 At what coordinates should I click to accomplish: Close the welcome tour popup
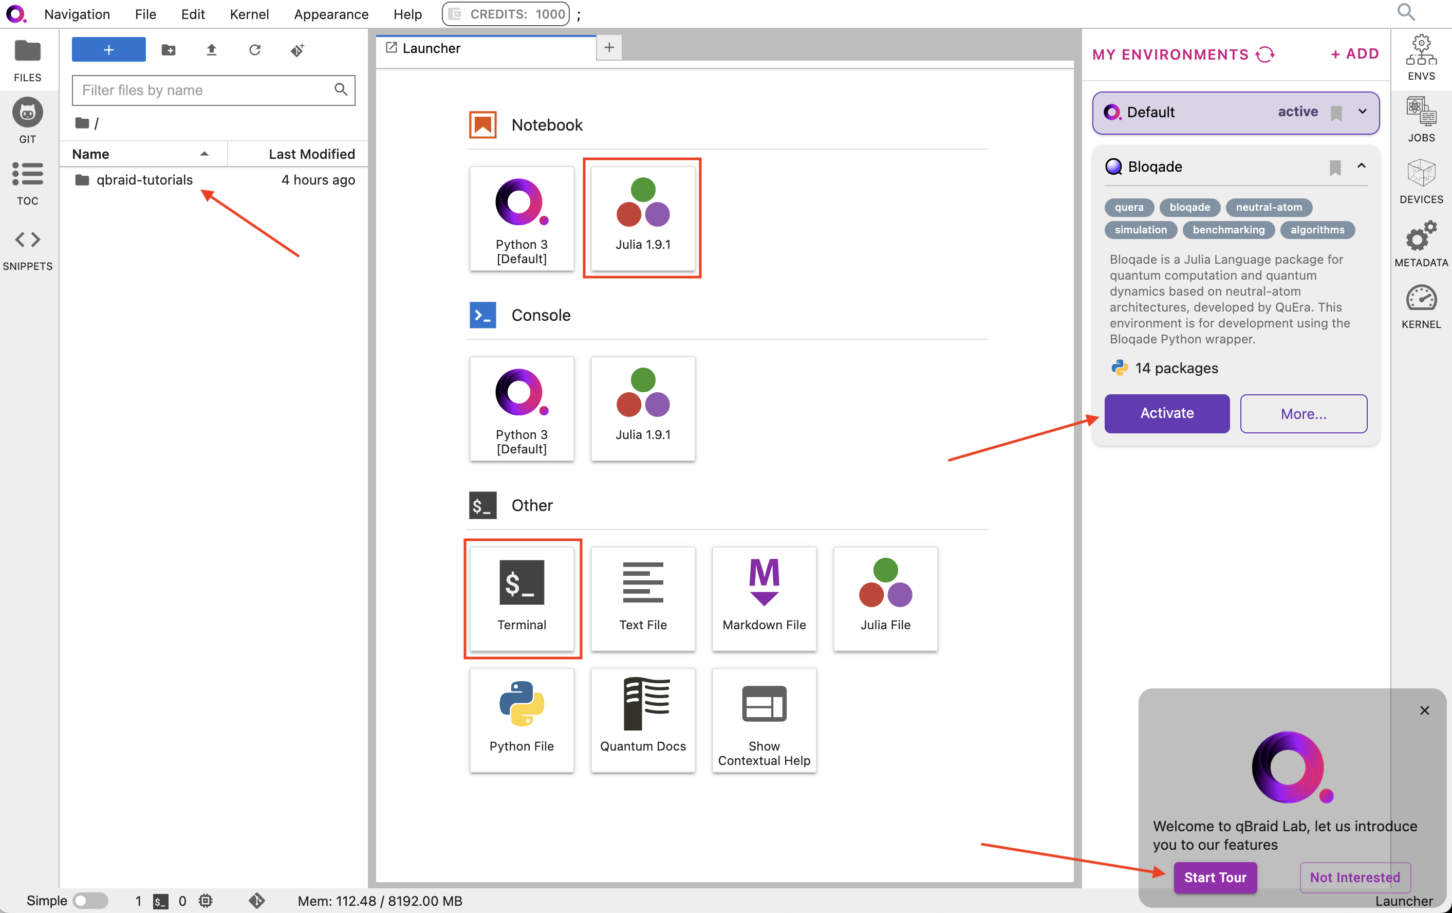tap(1424, 710)
